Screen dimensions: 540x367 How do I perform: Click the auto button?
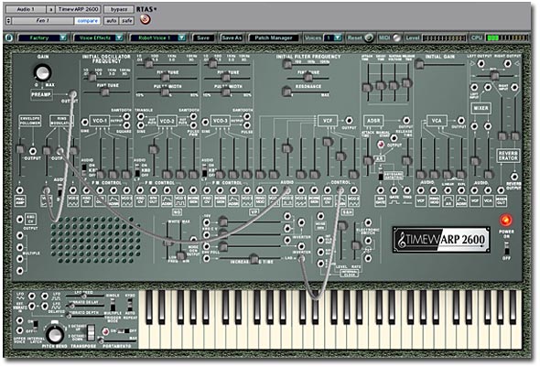(x=112, y=21)
